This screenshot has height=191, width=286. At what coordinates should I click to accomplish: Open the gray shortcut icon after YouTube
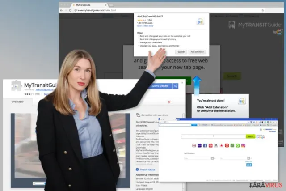pyautogui.click(x=216, y=145)
